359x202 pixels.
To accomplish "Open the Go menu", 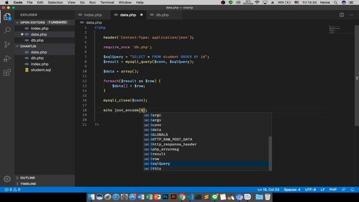I will coord(82,2).
